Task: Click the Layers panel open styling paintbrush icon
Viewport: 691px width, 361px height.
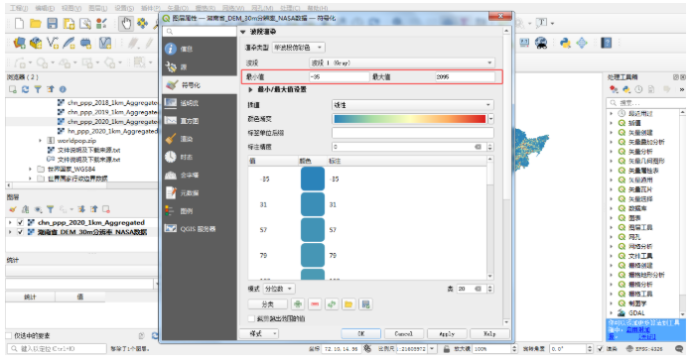Action: pos(13,209)
